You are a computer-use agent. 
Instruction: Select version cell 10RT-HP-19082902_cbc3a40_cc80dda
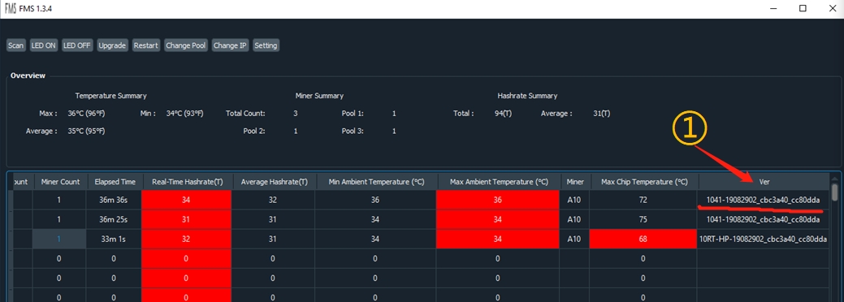click(764, 239)
